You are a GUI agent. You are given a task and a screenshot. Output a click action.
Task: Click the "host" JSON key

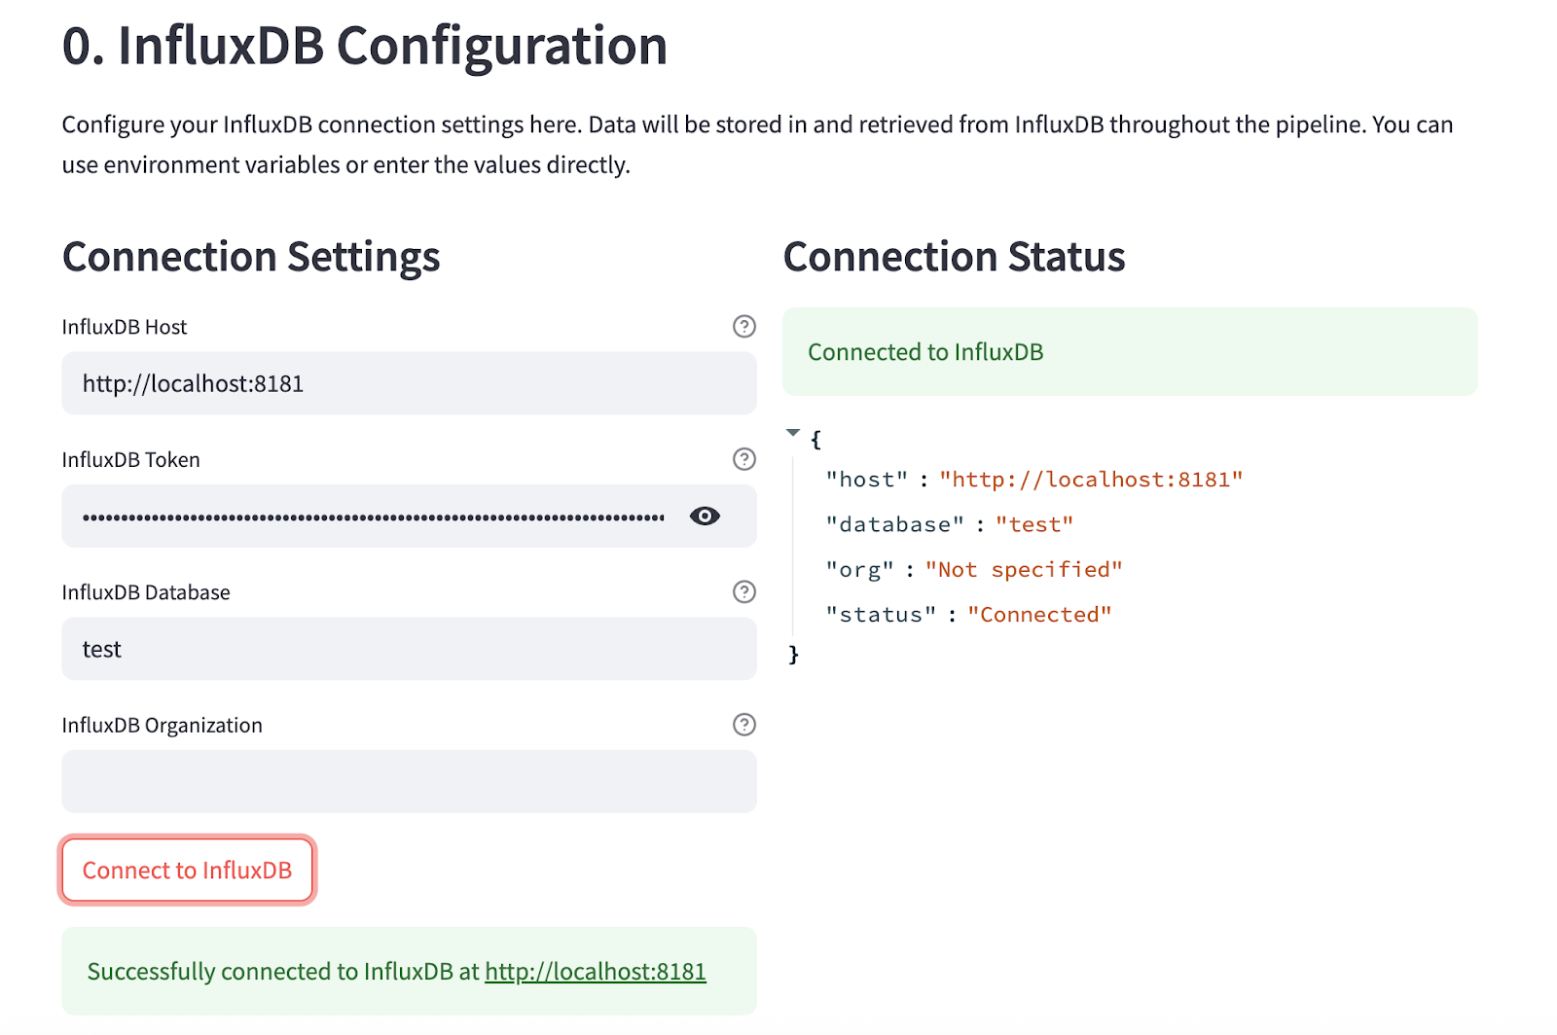pyautogui.click(x=867, y=480)
